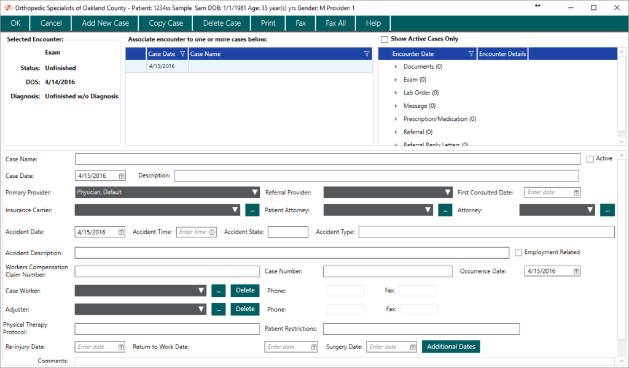Image resolution: width=629 pixels, height=368 pixels.
Task: Enable Show Active Cases Only
Action: (x=385, y=39)
